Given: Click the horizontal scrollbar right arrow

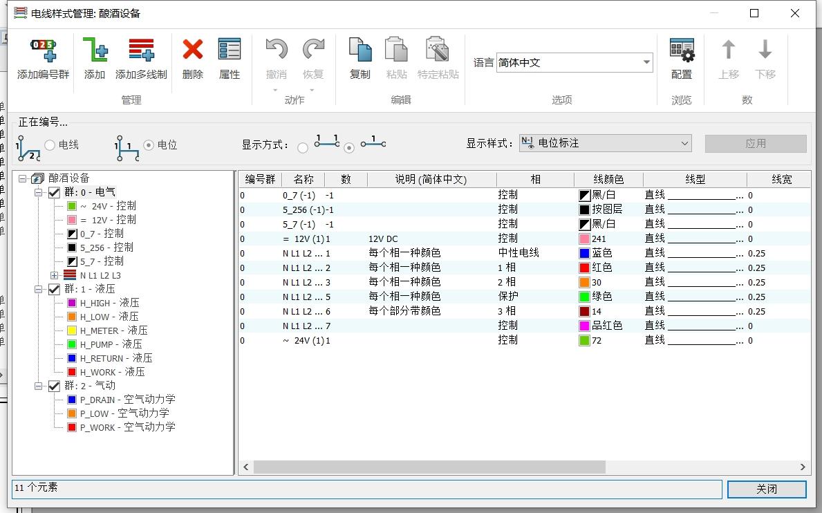Looking at the screenshot, I should tap(803, 467).
